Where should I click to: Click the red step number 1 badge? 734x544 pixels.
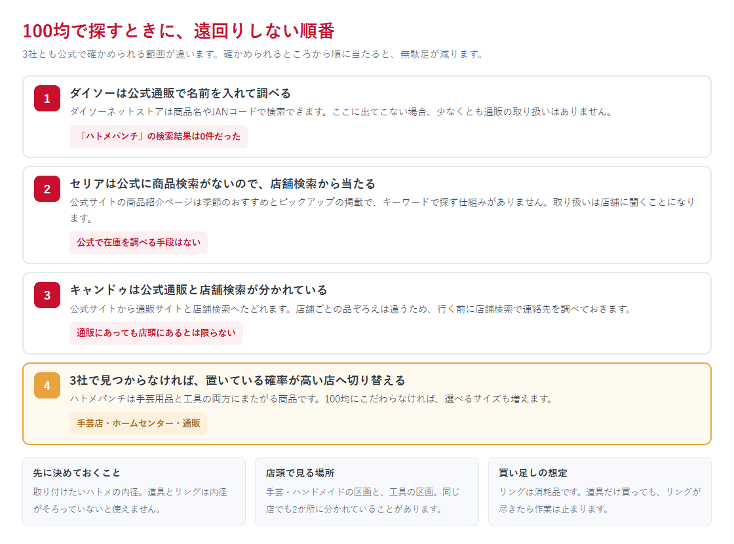(47, 98)
